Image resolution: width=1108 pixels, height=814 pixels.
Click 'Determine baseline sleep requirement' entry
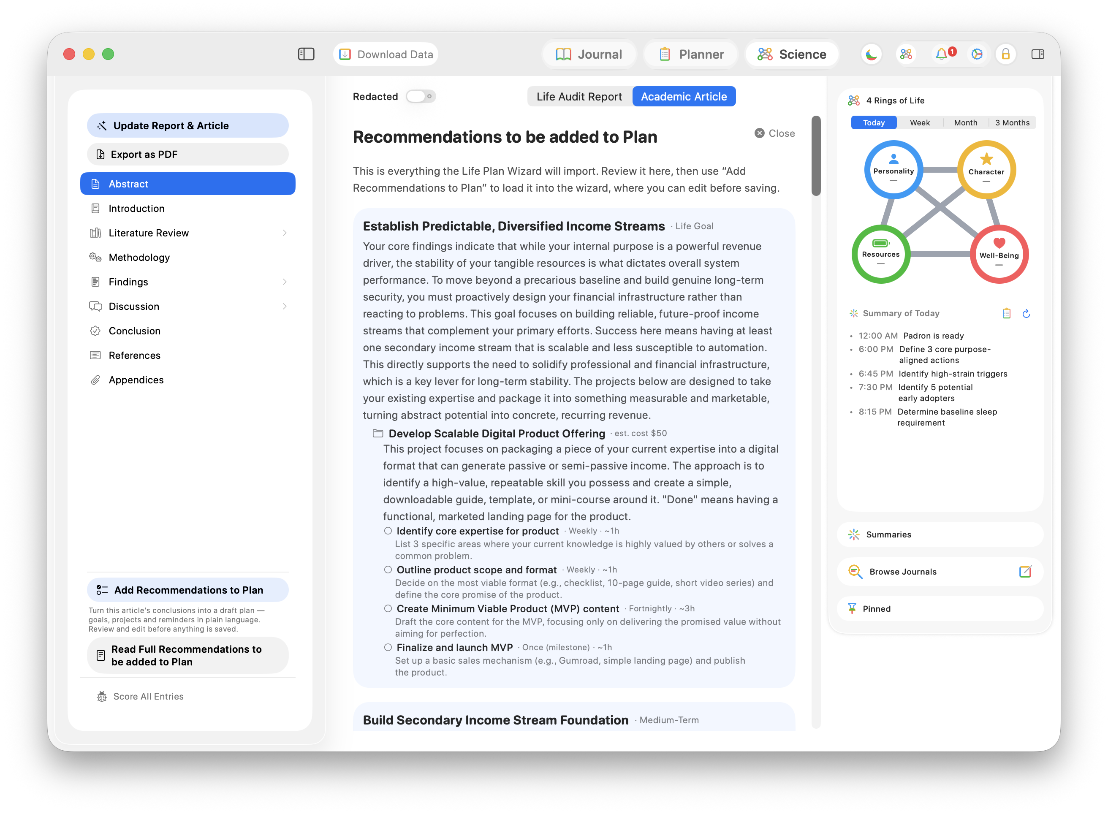click(946, 418)
